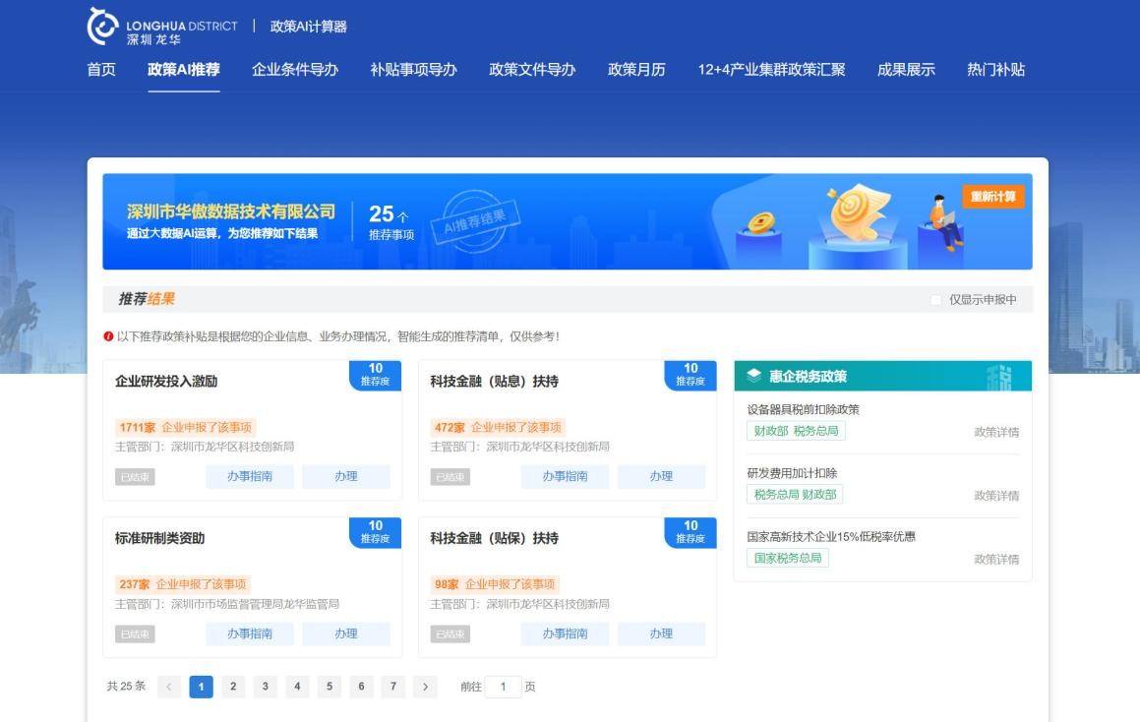This screenshot has width=1140, height=722.
Task: Click the page number jump input field
Action: click(x=503, y=687)
